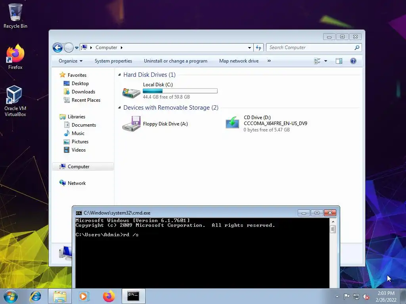The height and width of the screenshot is (304, 406).
Task: Click Windows Explorer taskbar button
Action: click(60, 296)
